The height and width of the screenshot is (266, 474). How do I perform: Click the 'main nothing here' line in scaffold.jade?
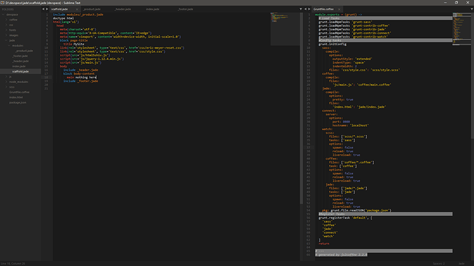tap(82, 77)
